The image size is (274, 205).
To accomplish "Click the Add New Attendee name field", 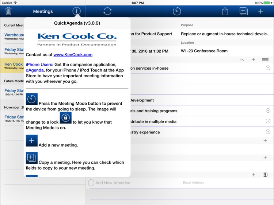I will coord(113,183).
